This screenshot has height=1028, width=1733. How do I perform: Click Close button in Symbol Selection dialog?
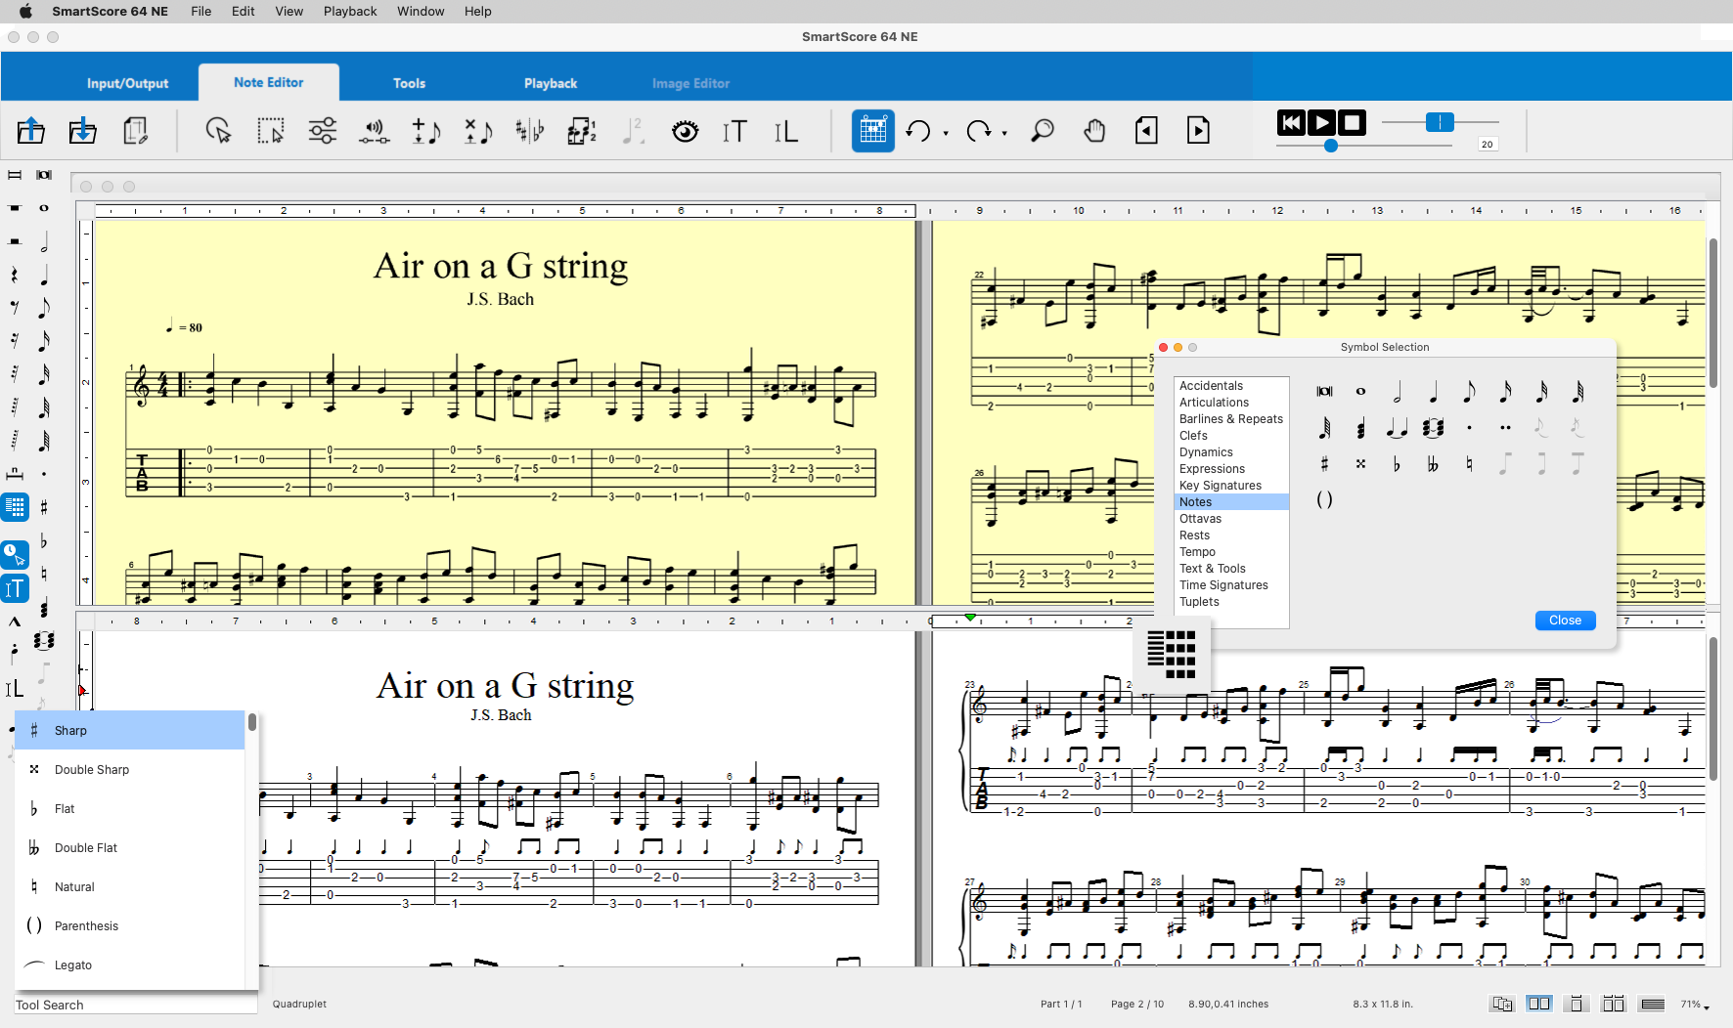click(x=1565, y=621)
